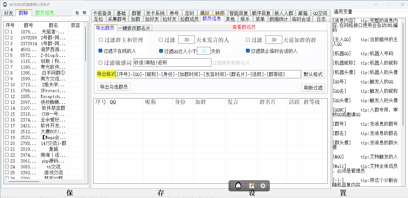This screenshot has height=198, width=408.
Task: Enable the 过滤群主和管理 checkbox
Action: (101, 40)
